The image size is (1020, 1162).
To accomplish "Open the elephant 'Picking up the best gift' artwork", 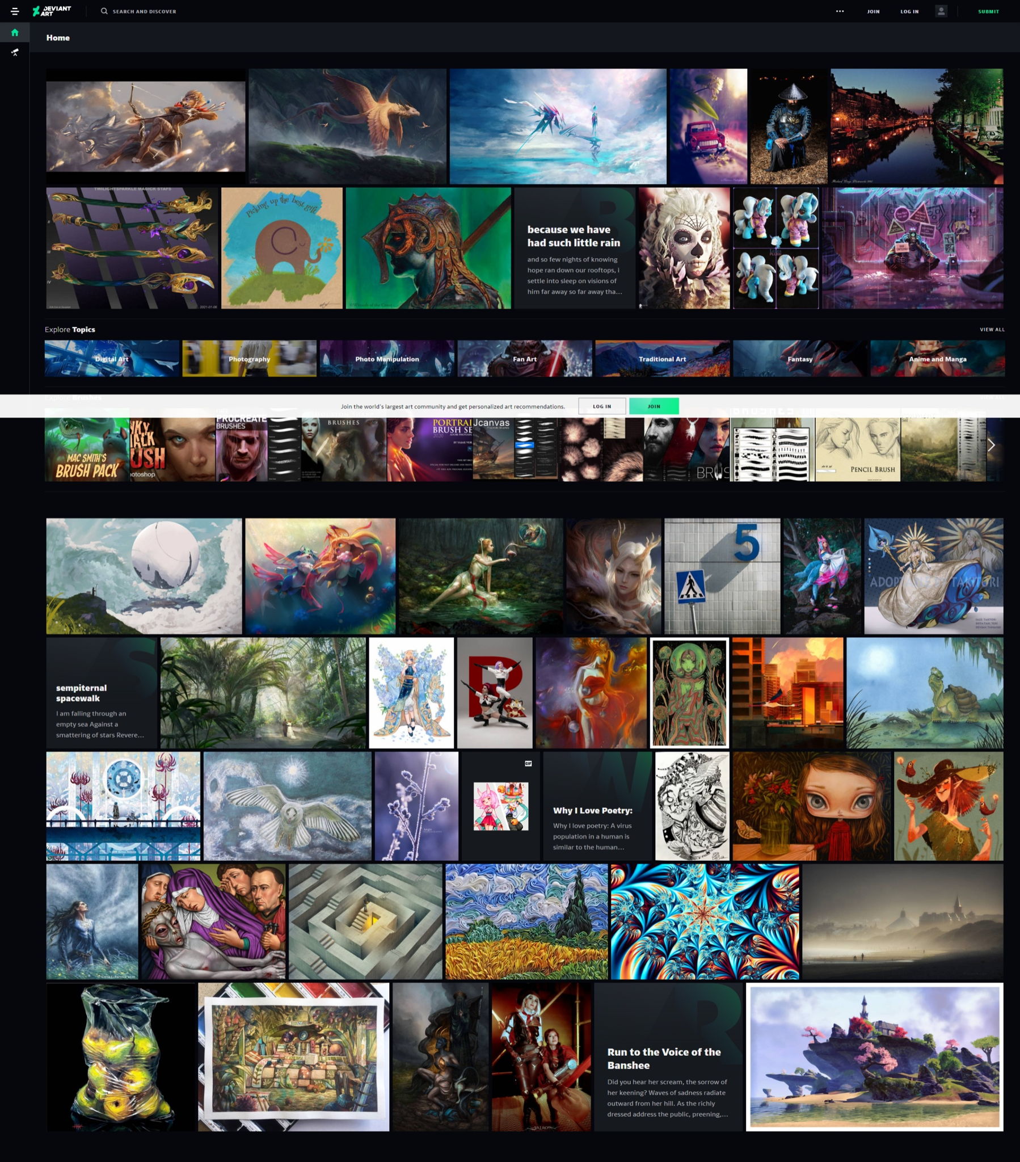I will click(x=282, y=249).
